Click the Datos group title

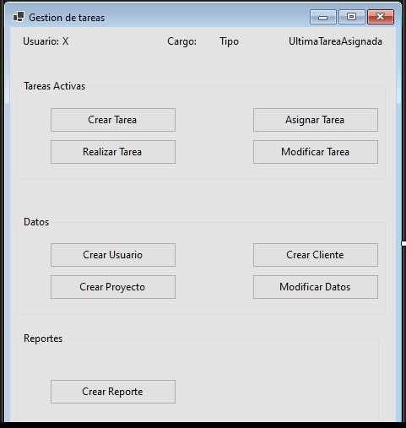click(x=36, y=222)
